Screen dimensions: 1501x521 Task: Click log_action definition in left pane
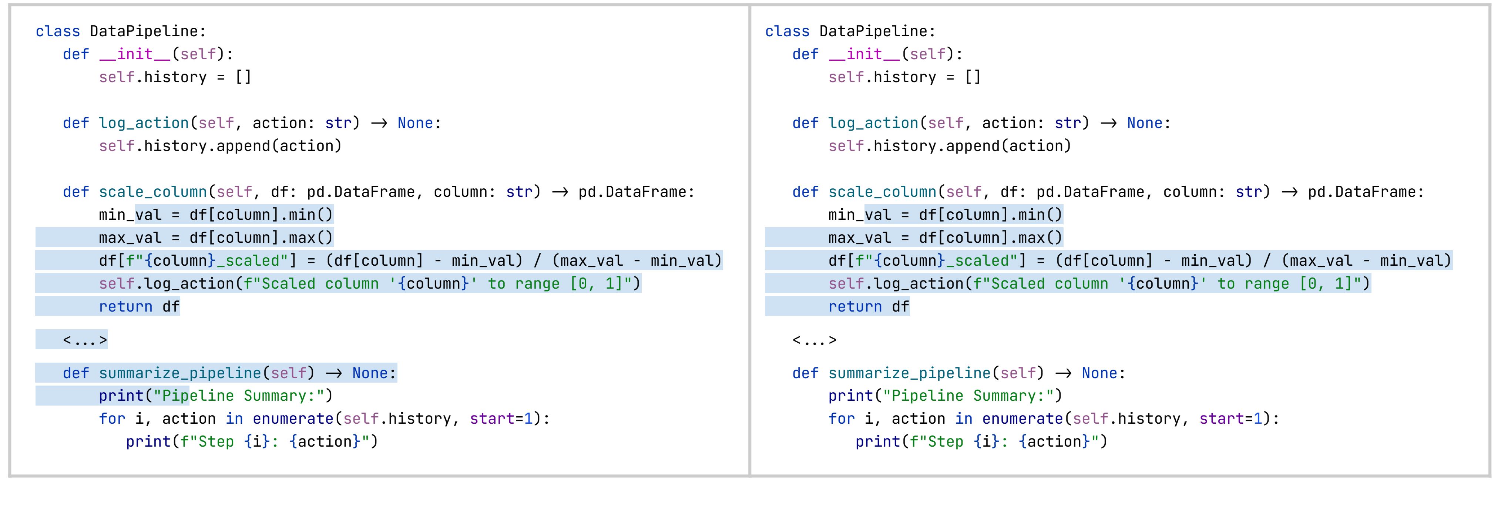[x=143, y=123]
